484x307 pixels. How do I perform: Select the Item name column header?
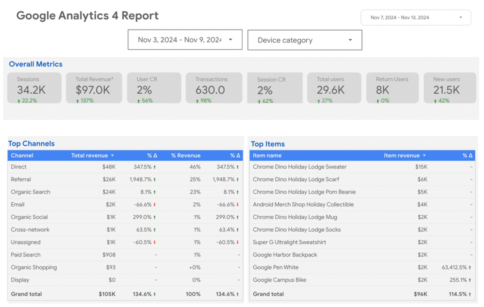tap(267, 156)
